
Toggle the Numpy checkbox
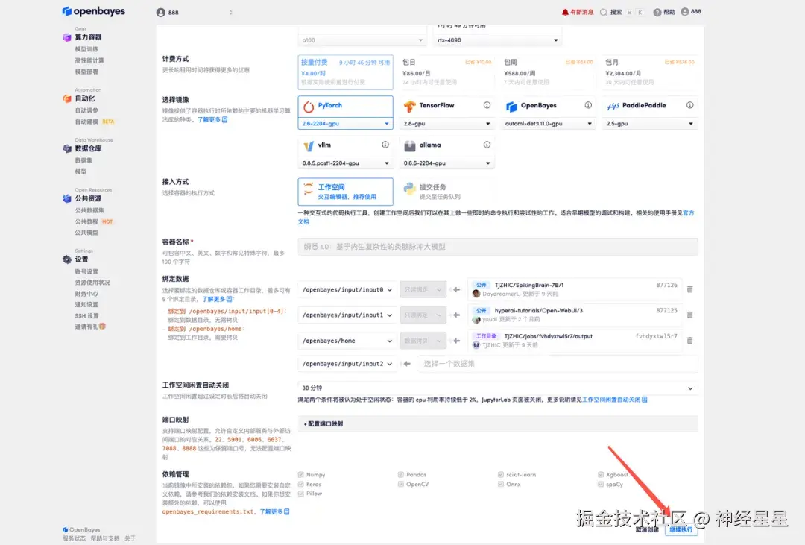301,475
